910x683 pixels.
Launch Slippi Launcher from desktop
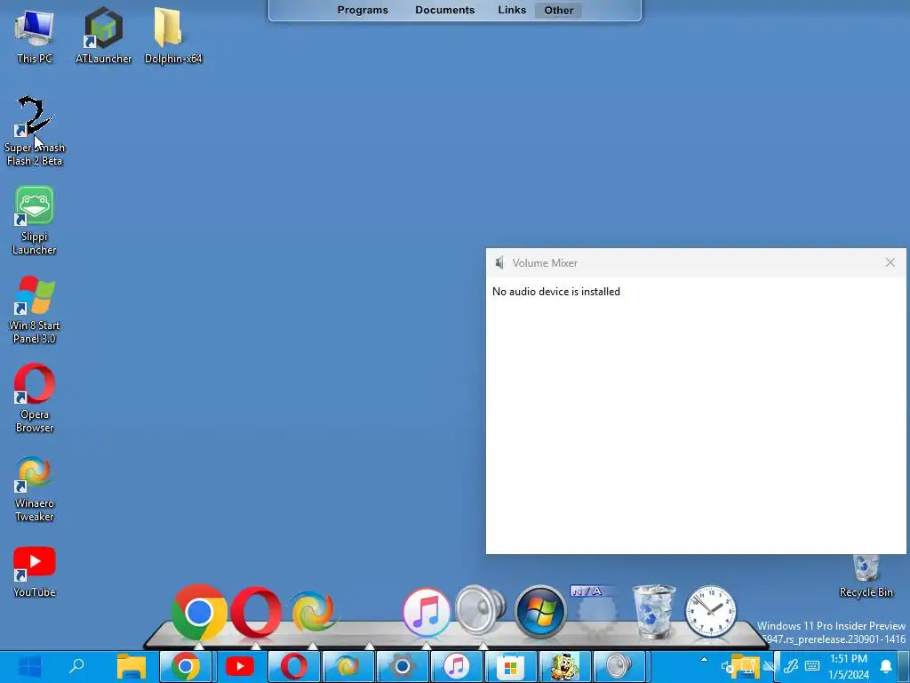[35, 221]
